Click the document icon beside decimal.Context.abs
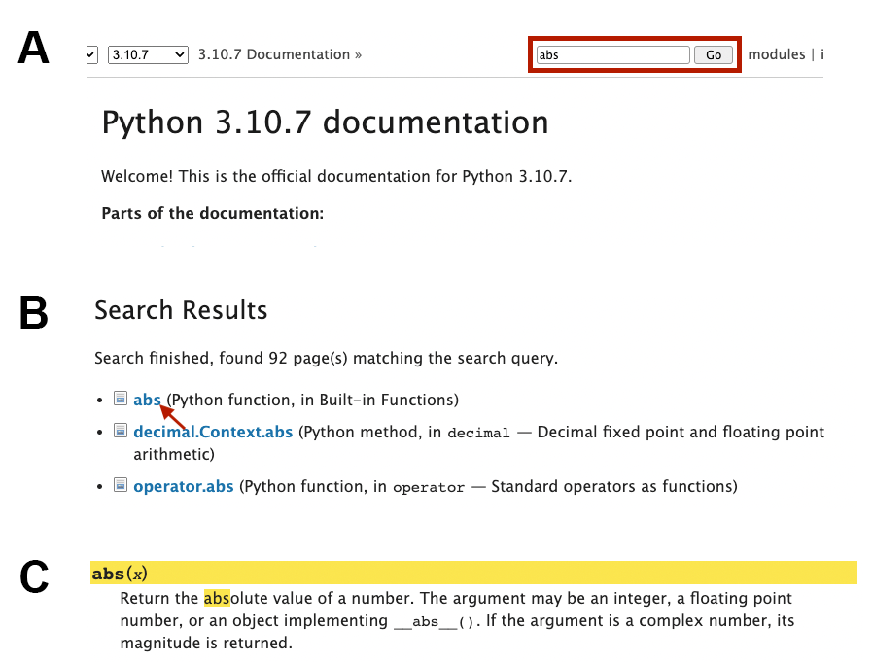Screen dimensions: 873x662 point(121,431)
